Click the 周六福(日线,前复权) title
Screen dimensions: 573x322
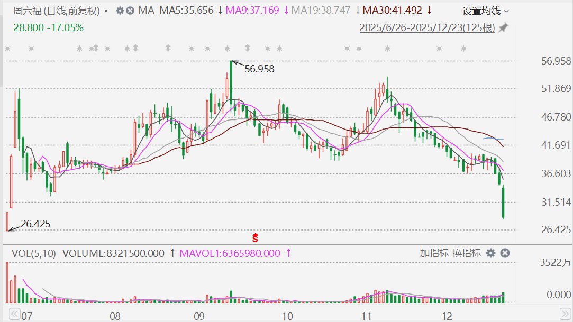point(56,11)
